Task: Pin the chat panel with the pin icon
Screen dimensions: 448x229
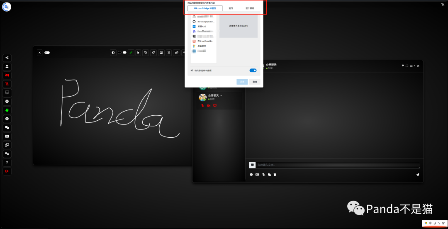Action: pos(403,66)
